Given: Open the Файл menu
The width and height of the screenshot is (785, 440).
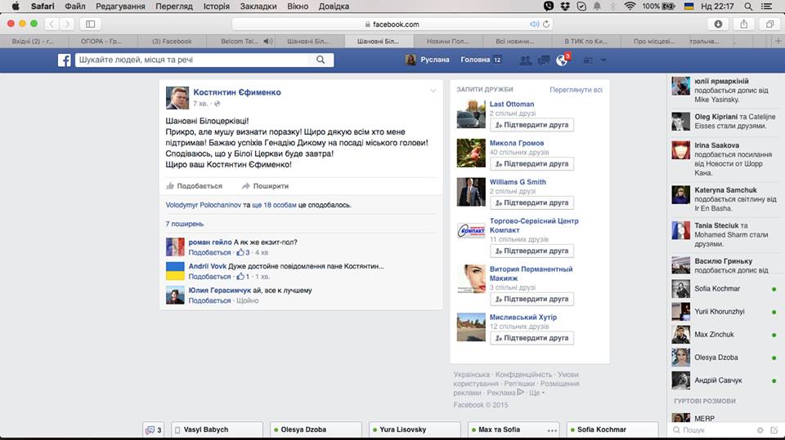Looking at the screenshot, I should (75, 7).
